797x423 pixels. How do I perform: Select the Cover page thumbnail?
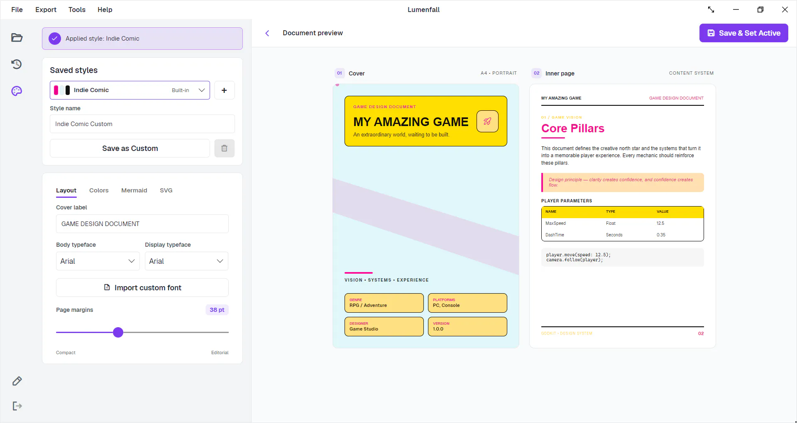(426, 216)
